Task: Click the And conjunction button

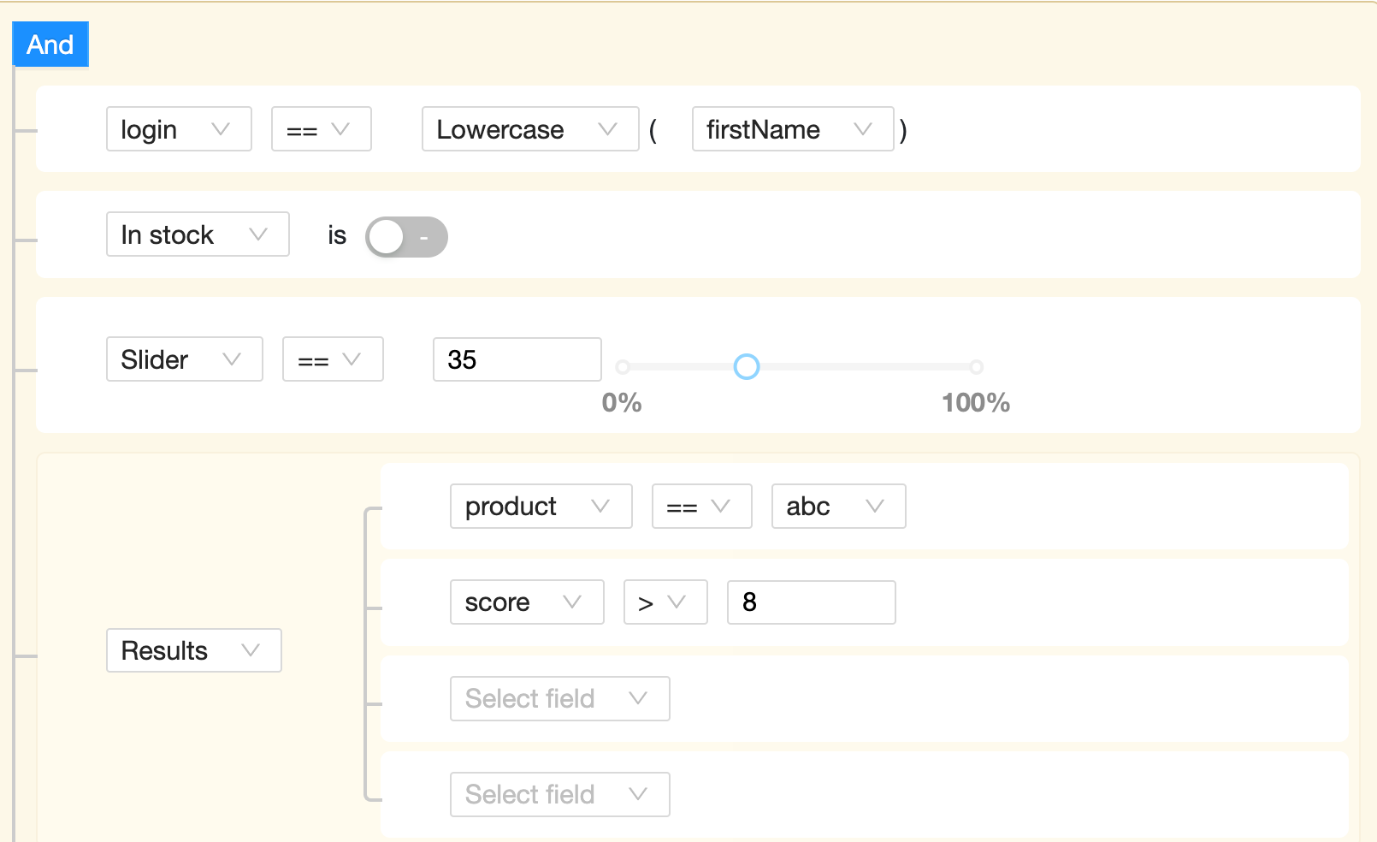Action: [x=50, y=44]
